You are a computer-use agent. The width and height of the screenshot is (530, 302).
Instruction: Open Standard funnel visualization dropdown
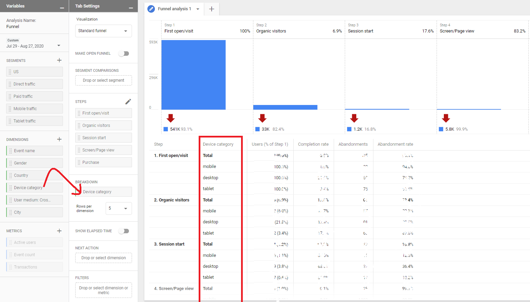pyautogui.click(x=103, y=31)
